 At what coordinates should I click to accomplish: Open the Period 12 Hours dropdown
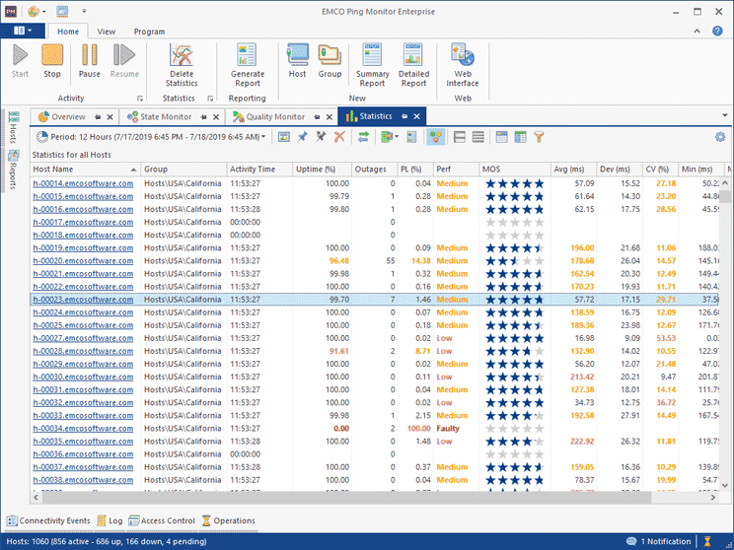pyautogui.click(x=151, y=137)
